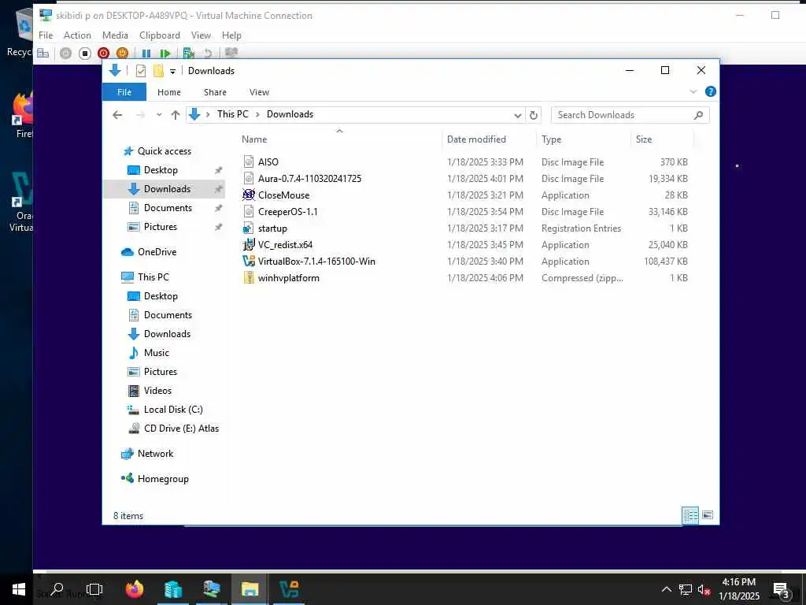Screen dimensions: 806x605
Task: Click the Enhanced Session toolbar icon
Action: pos(232,53)
